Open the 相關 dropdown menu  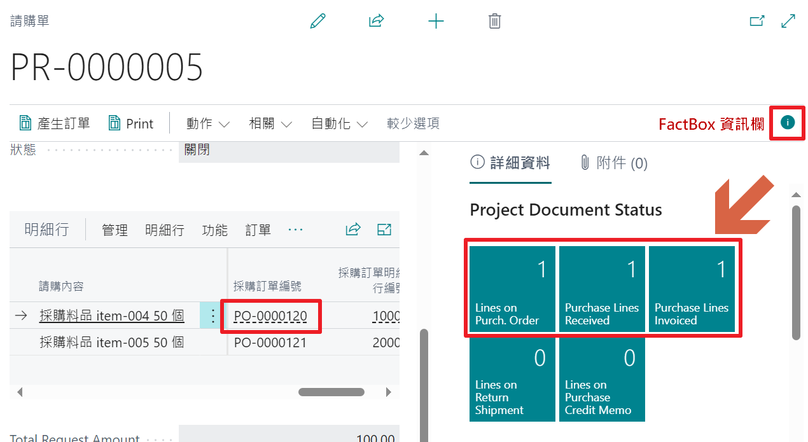pos(270,123)
